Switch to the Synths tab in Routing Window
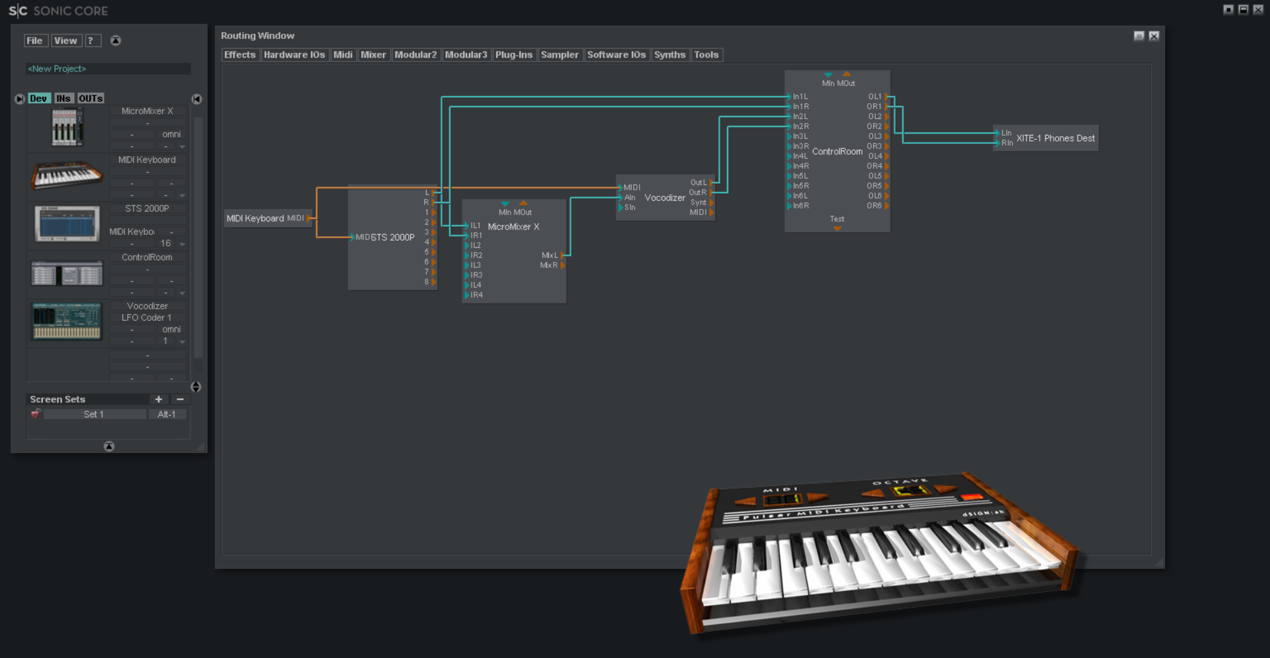 point(669,54)
